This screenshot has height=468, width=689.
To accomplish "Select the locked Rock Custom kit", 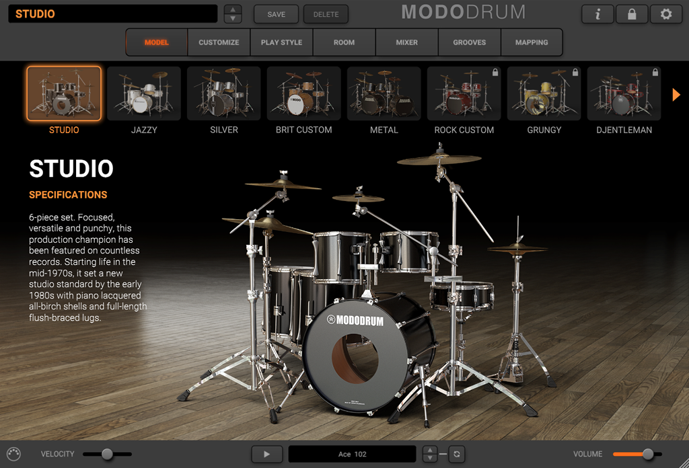I will click(464, 93).
